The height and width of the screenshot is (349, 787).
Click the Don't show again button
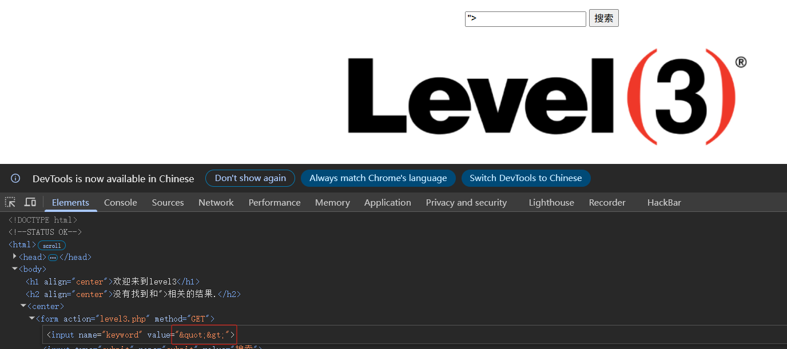[250, 178]
